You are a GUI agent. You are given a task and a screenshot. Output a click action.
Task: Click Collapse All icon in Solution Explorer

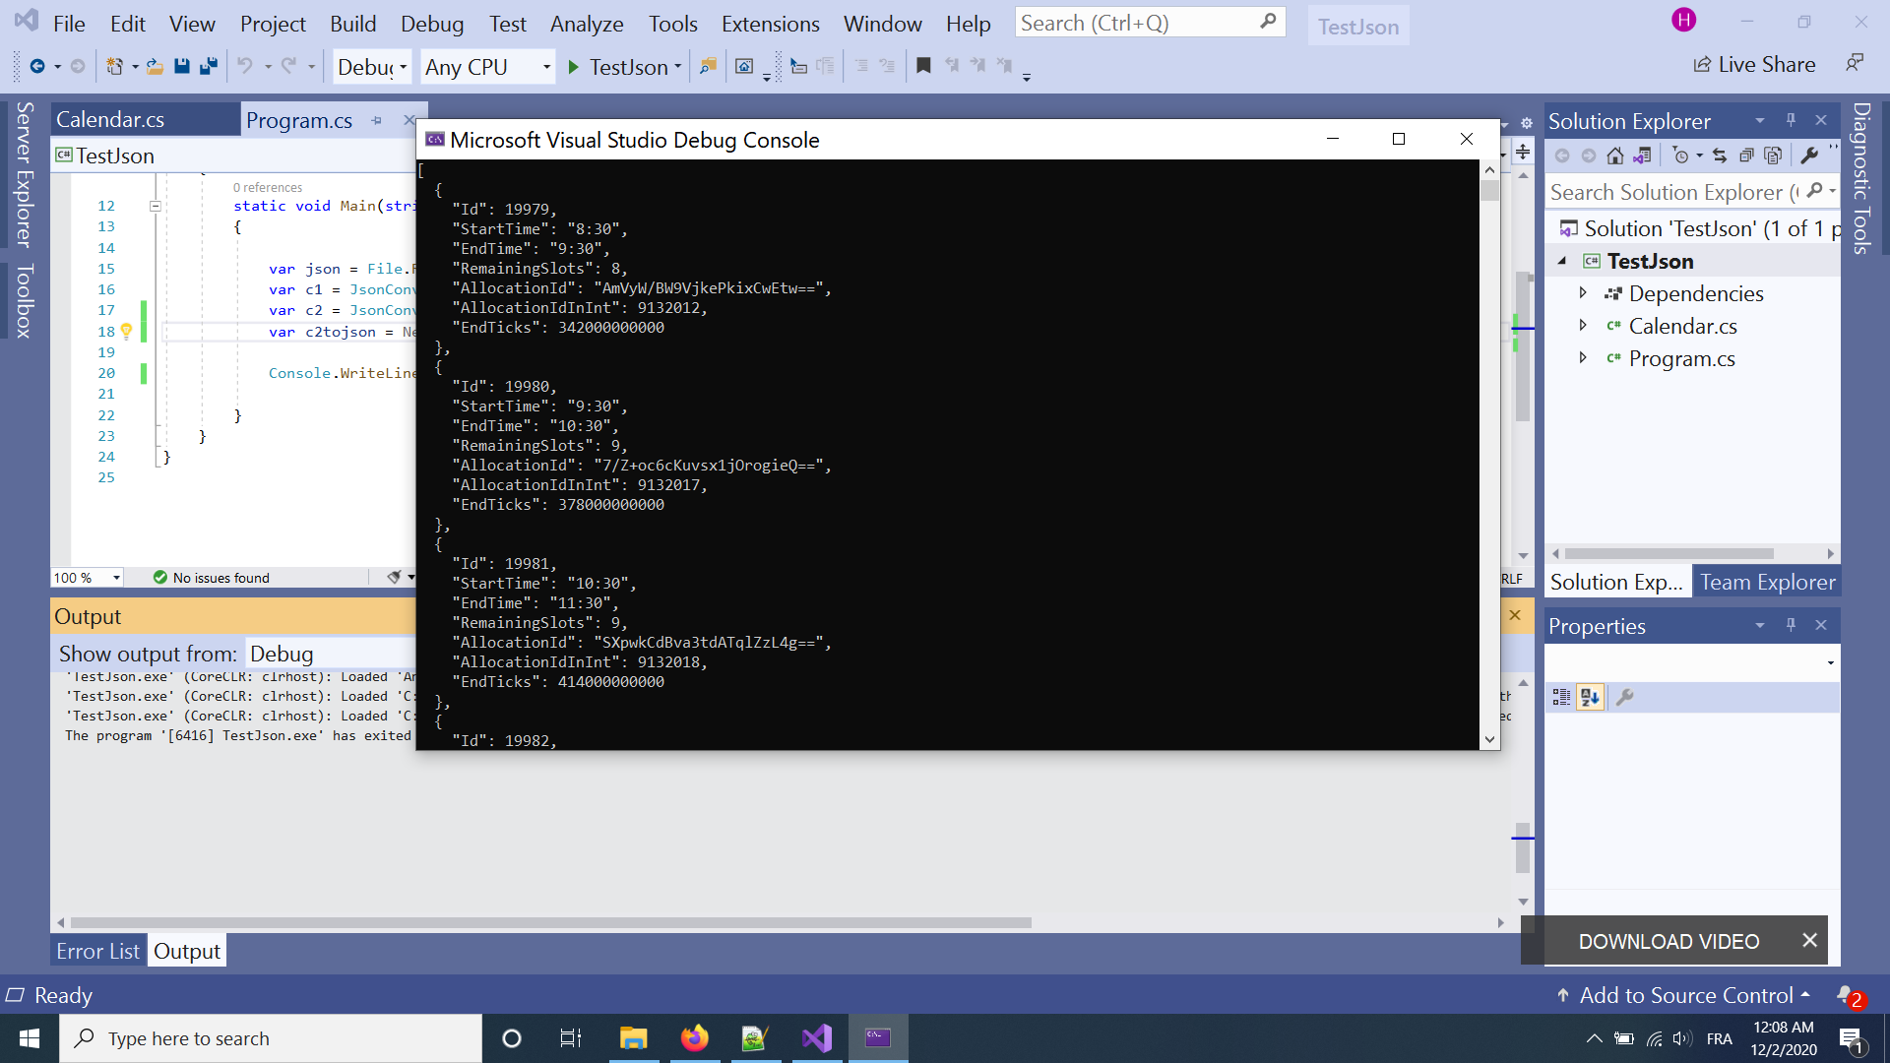click(1746, 156)
